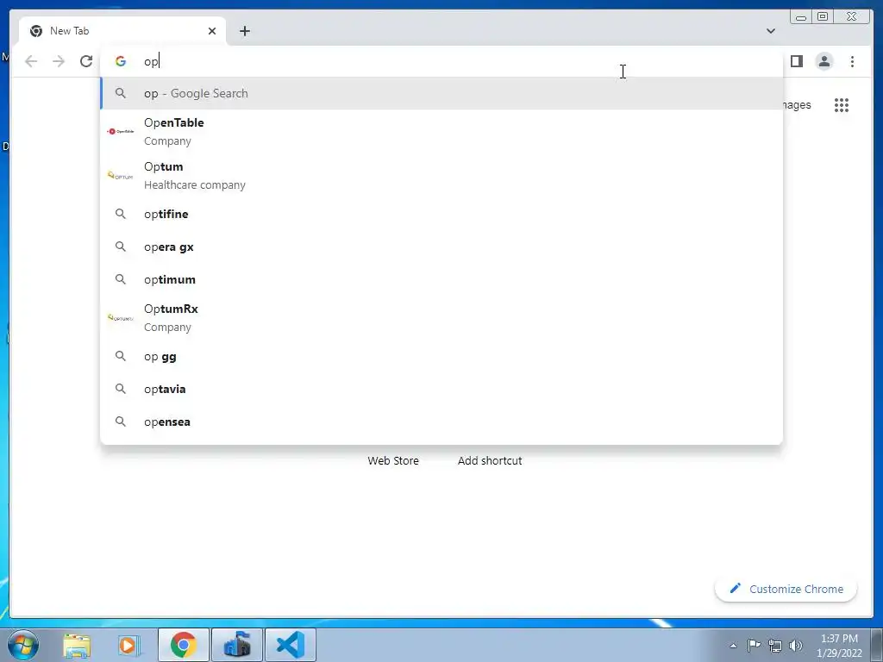Open a new tab with plus button
Image resolution: width=883 pixels, height=662 pixels.
coord(244,31)
